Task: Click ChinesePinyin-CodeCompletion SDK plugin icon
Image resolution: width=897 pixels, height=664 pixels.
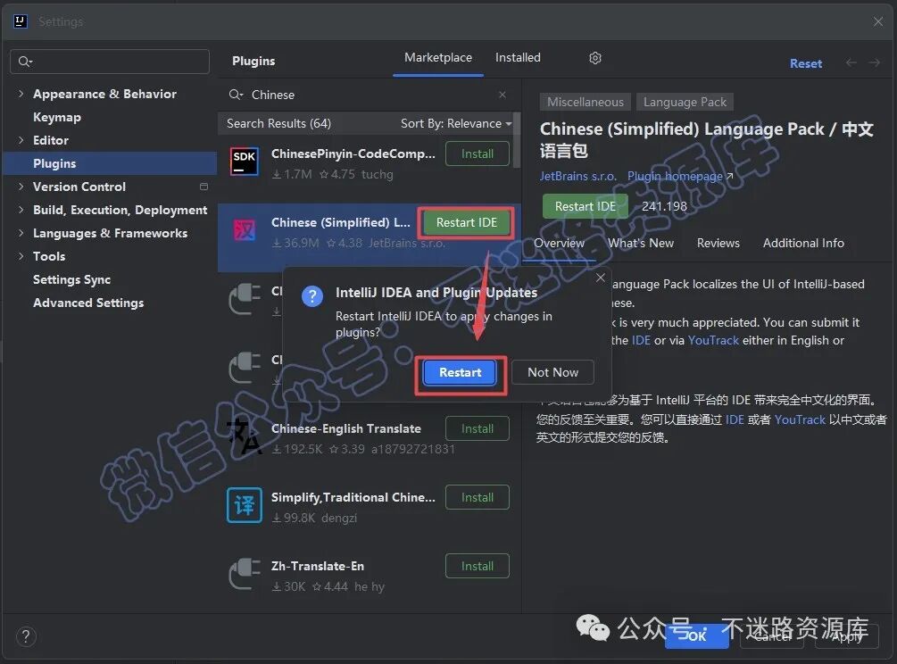Action: 245,162
